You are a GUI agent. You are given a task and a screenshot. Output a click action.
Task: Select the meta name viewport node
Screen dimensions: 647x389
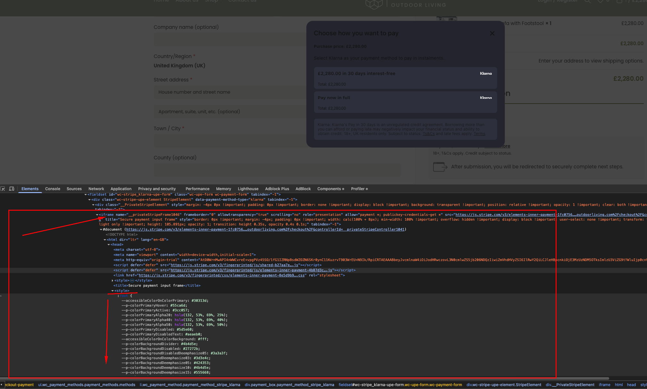coord(184,255)
